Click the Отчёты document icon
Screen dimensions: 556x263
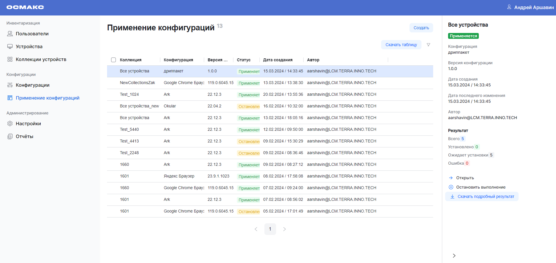[x=10, y=137]
